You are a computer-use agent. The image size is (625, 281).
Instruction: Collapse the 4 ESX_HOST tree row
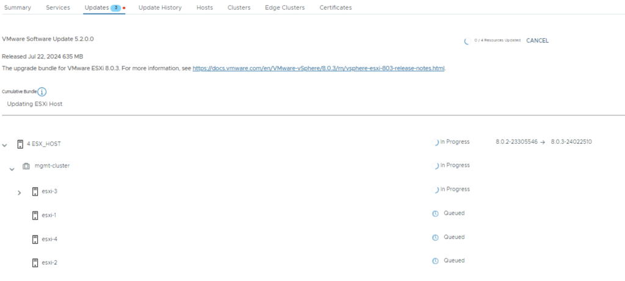click(x=5, y=145)
